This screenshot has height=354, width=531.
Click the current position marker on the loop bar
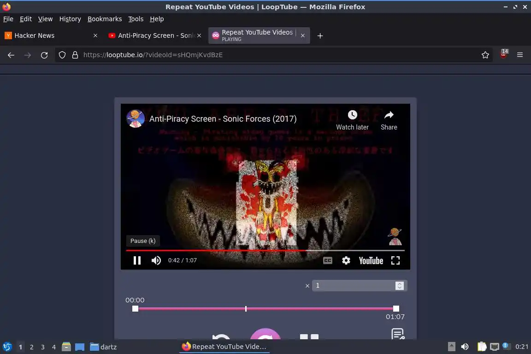[246, 309]
